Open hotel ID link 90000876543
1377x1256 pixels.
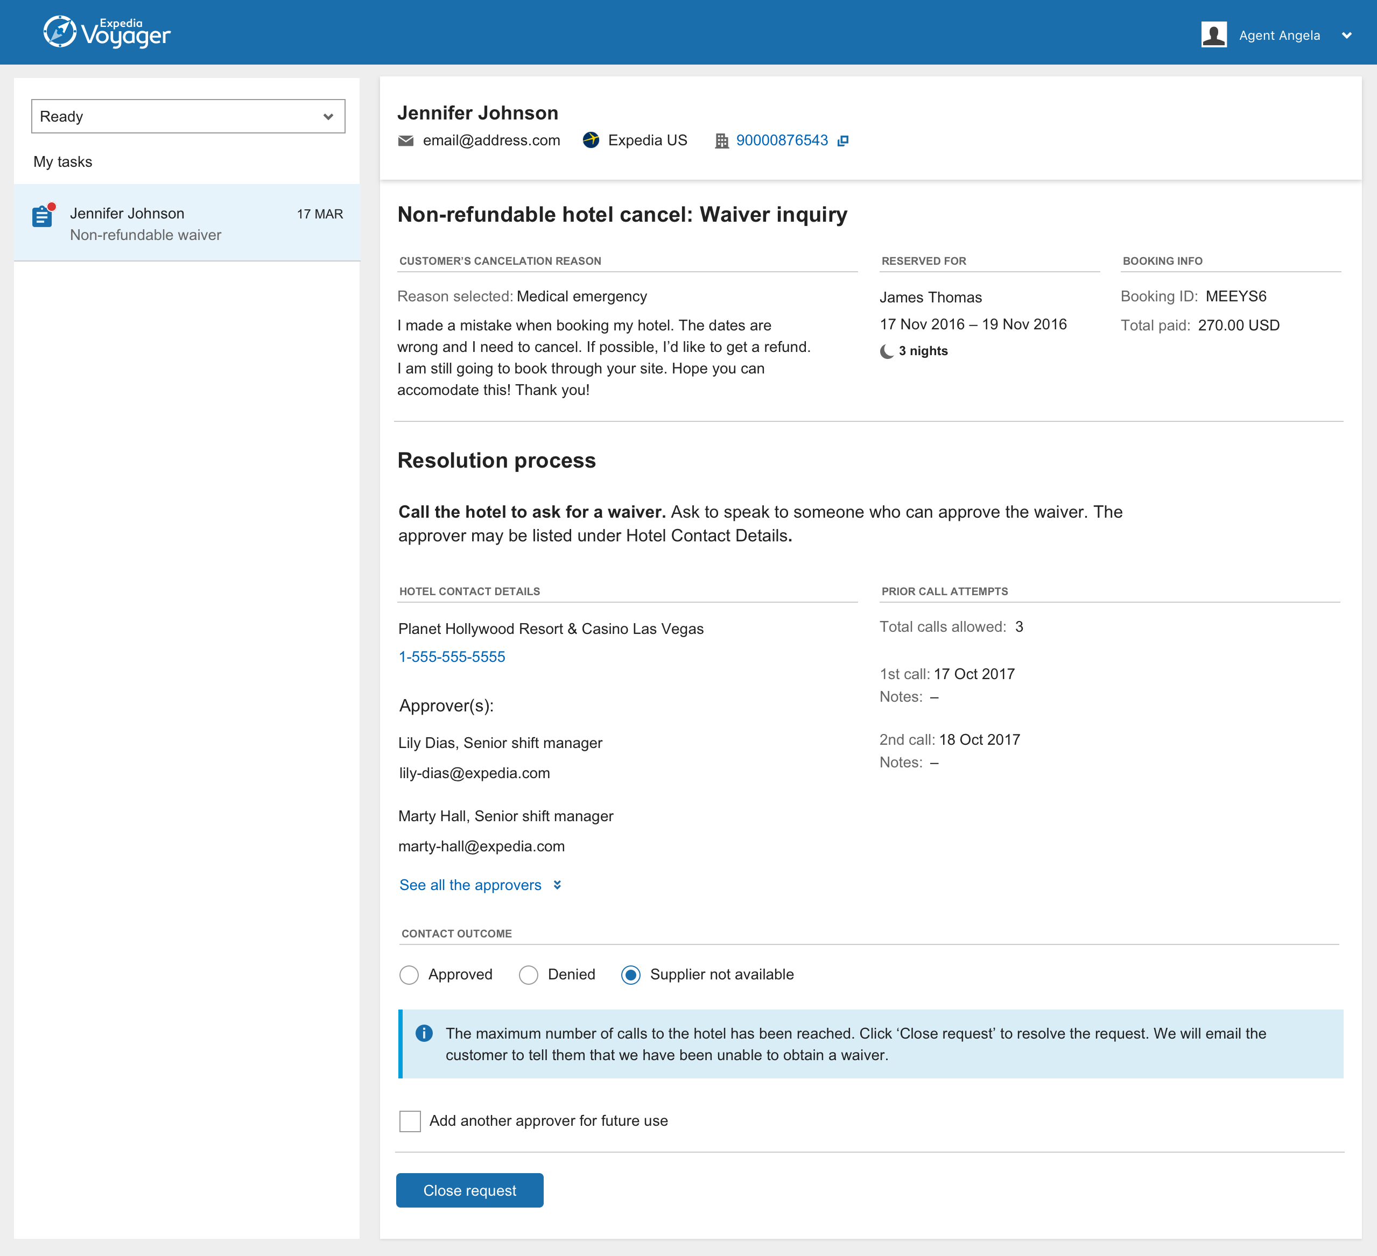point(782,140)
